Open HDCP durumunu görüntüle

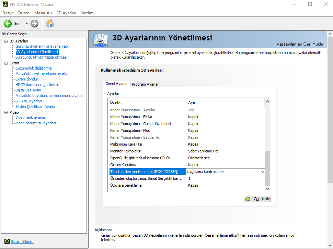pyautogui.click(x=37, y=85)
